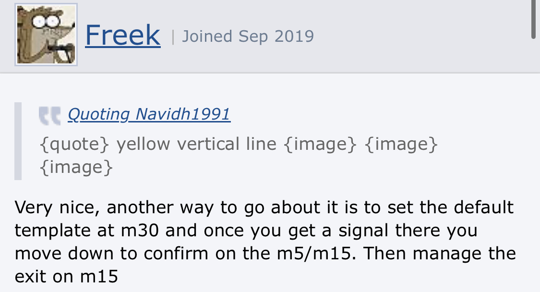
Task: Click the "yellow vertical line" quoted text
Action: pos(196,144)
